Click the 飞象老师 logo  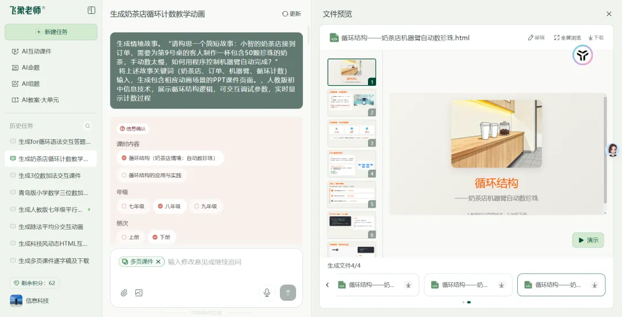tap(26, 10)
